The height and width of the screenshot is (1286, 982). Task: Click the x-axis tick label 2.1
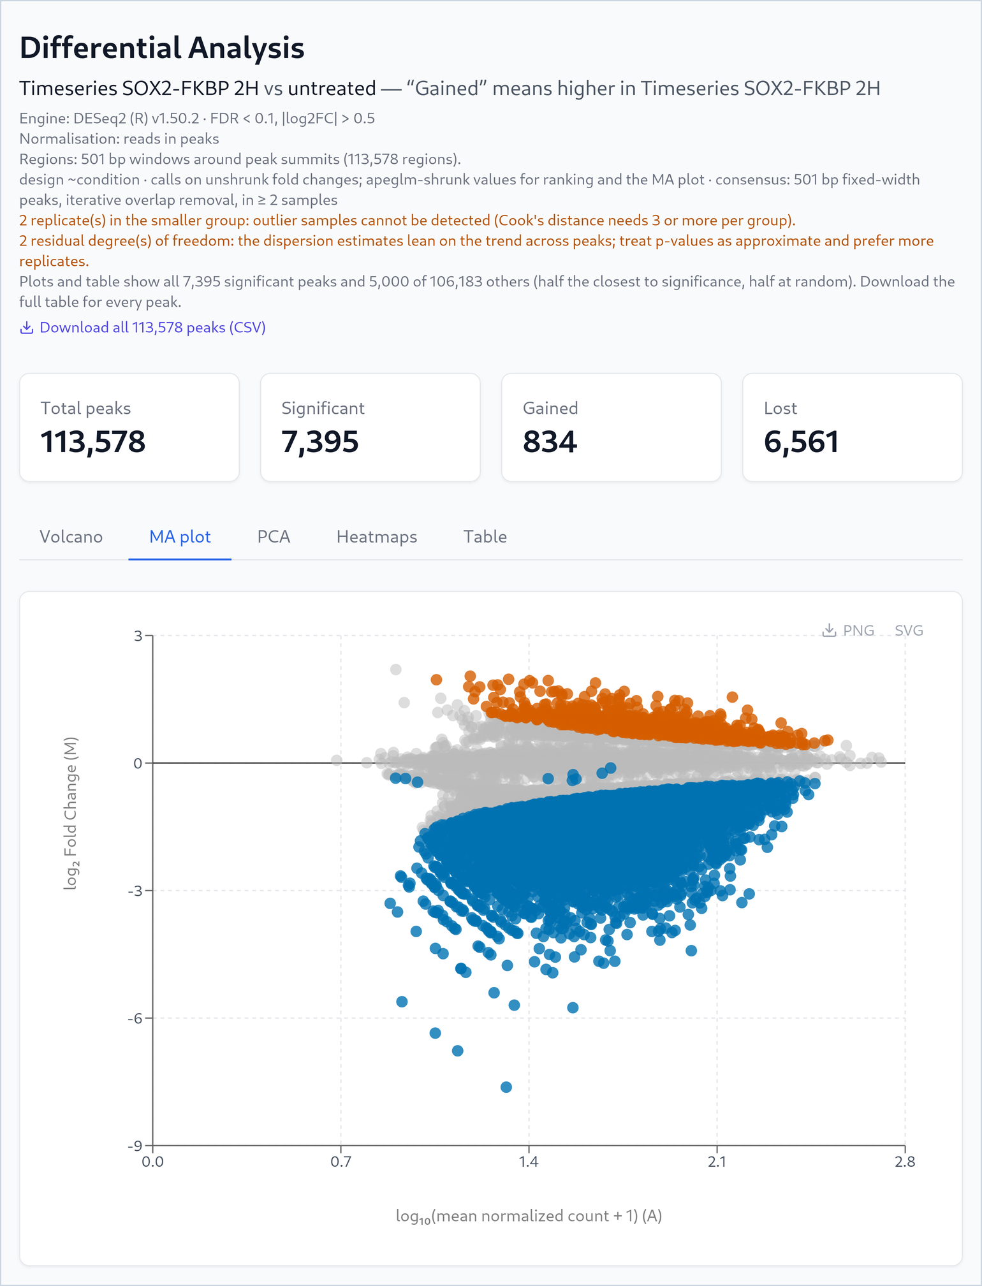[x=717, y=1162]
